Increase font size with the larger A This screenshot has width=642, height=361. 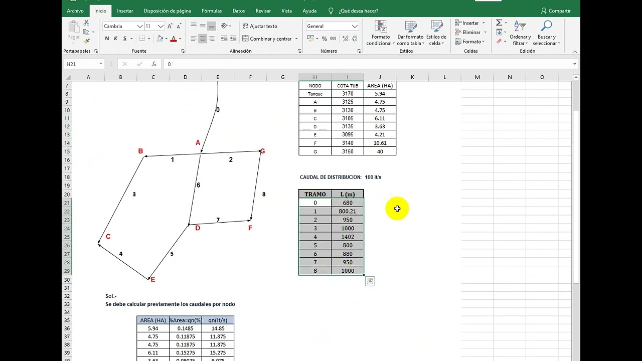coord(171,26)
